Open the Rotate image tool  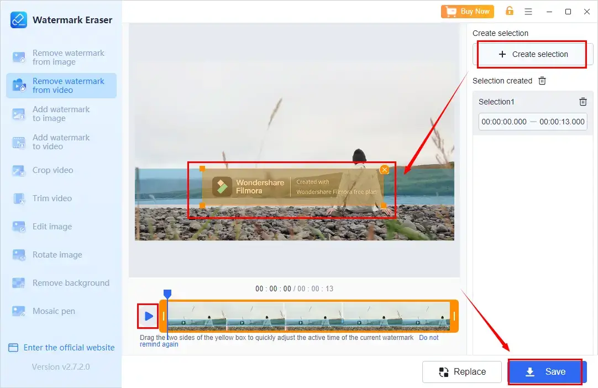point(61,255)
